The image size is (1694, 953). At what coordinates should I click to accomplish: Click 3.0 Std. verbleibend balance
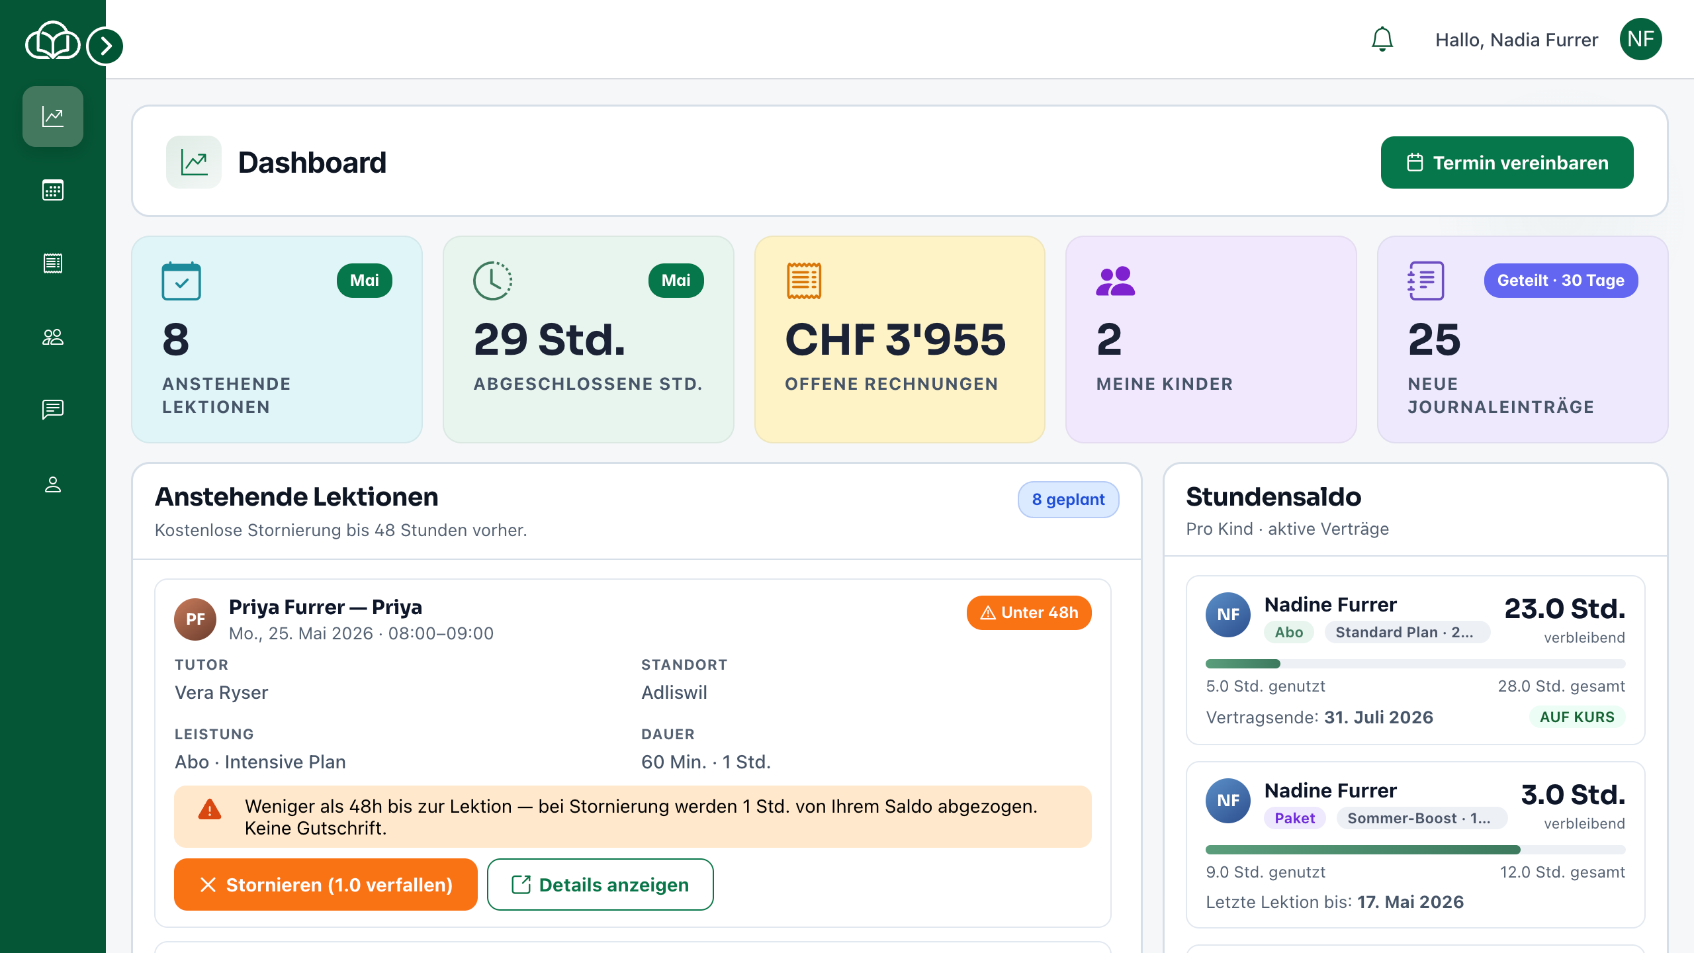1573,806
